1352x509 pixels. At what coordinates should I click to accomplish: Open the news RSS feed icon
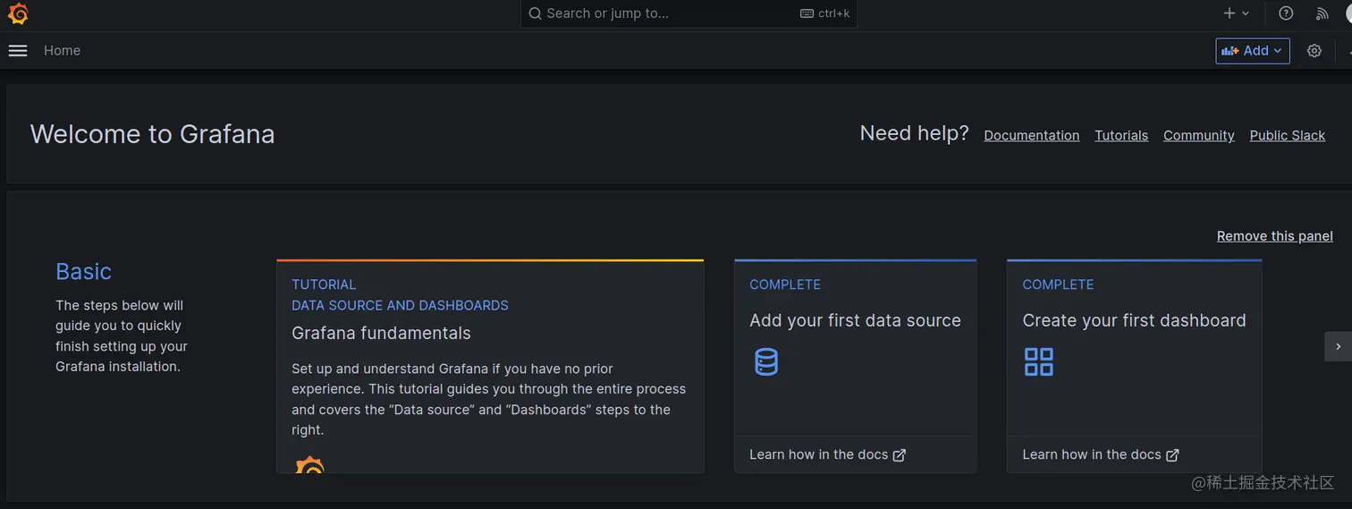pos(1322,13)
